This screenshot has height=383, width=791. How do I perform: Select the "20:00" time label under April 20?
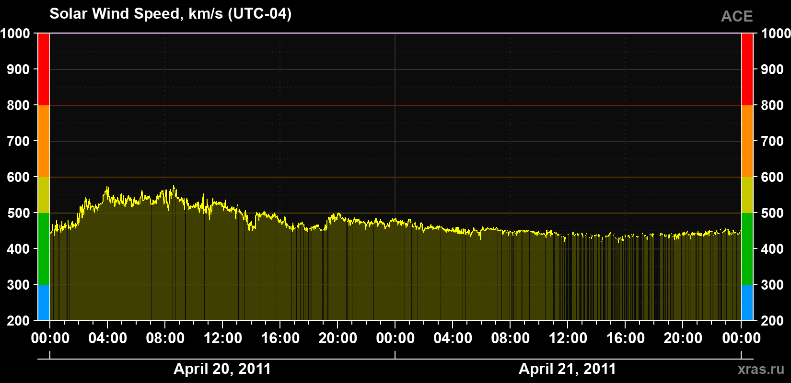[338, 338]
